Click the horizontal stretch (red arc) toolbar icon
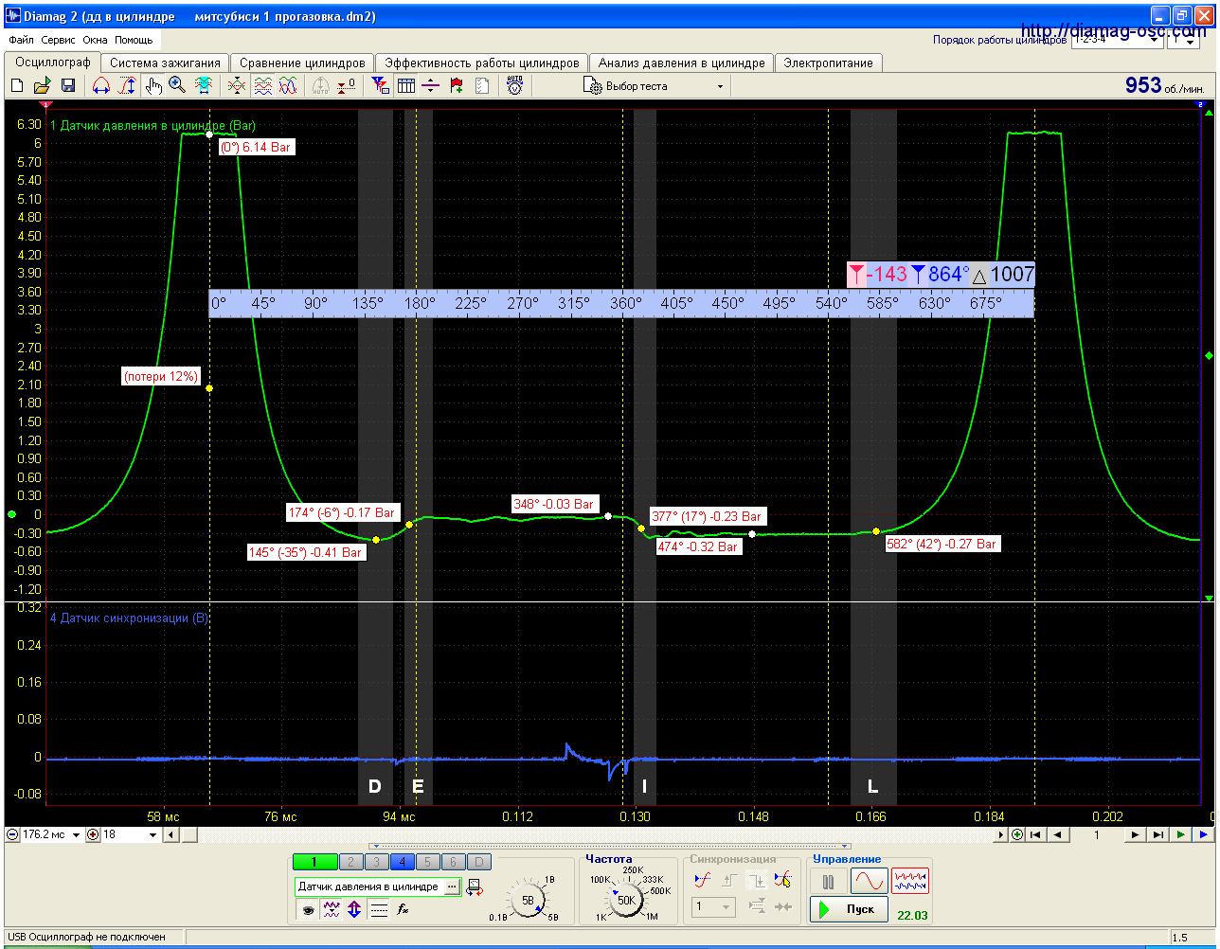Viewport: 1220px width, 949px height. tap(101, 86)
